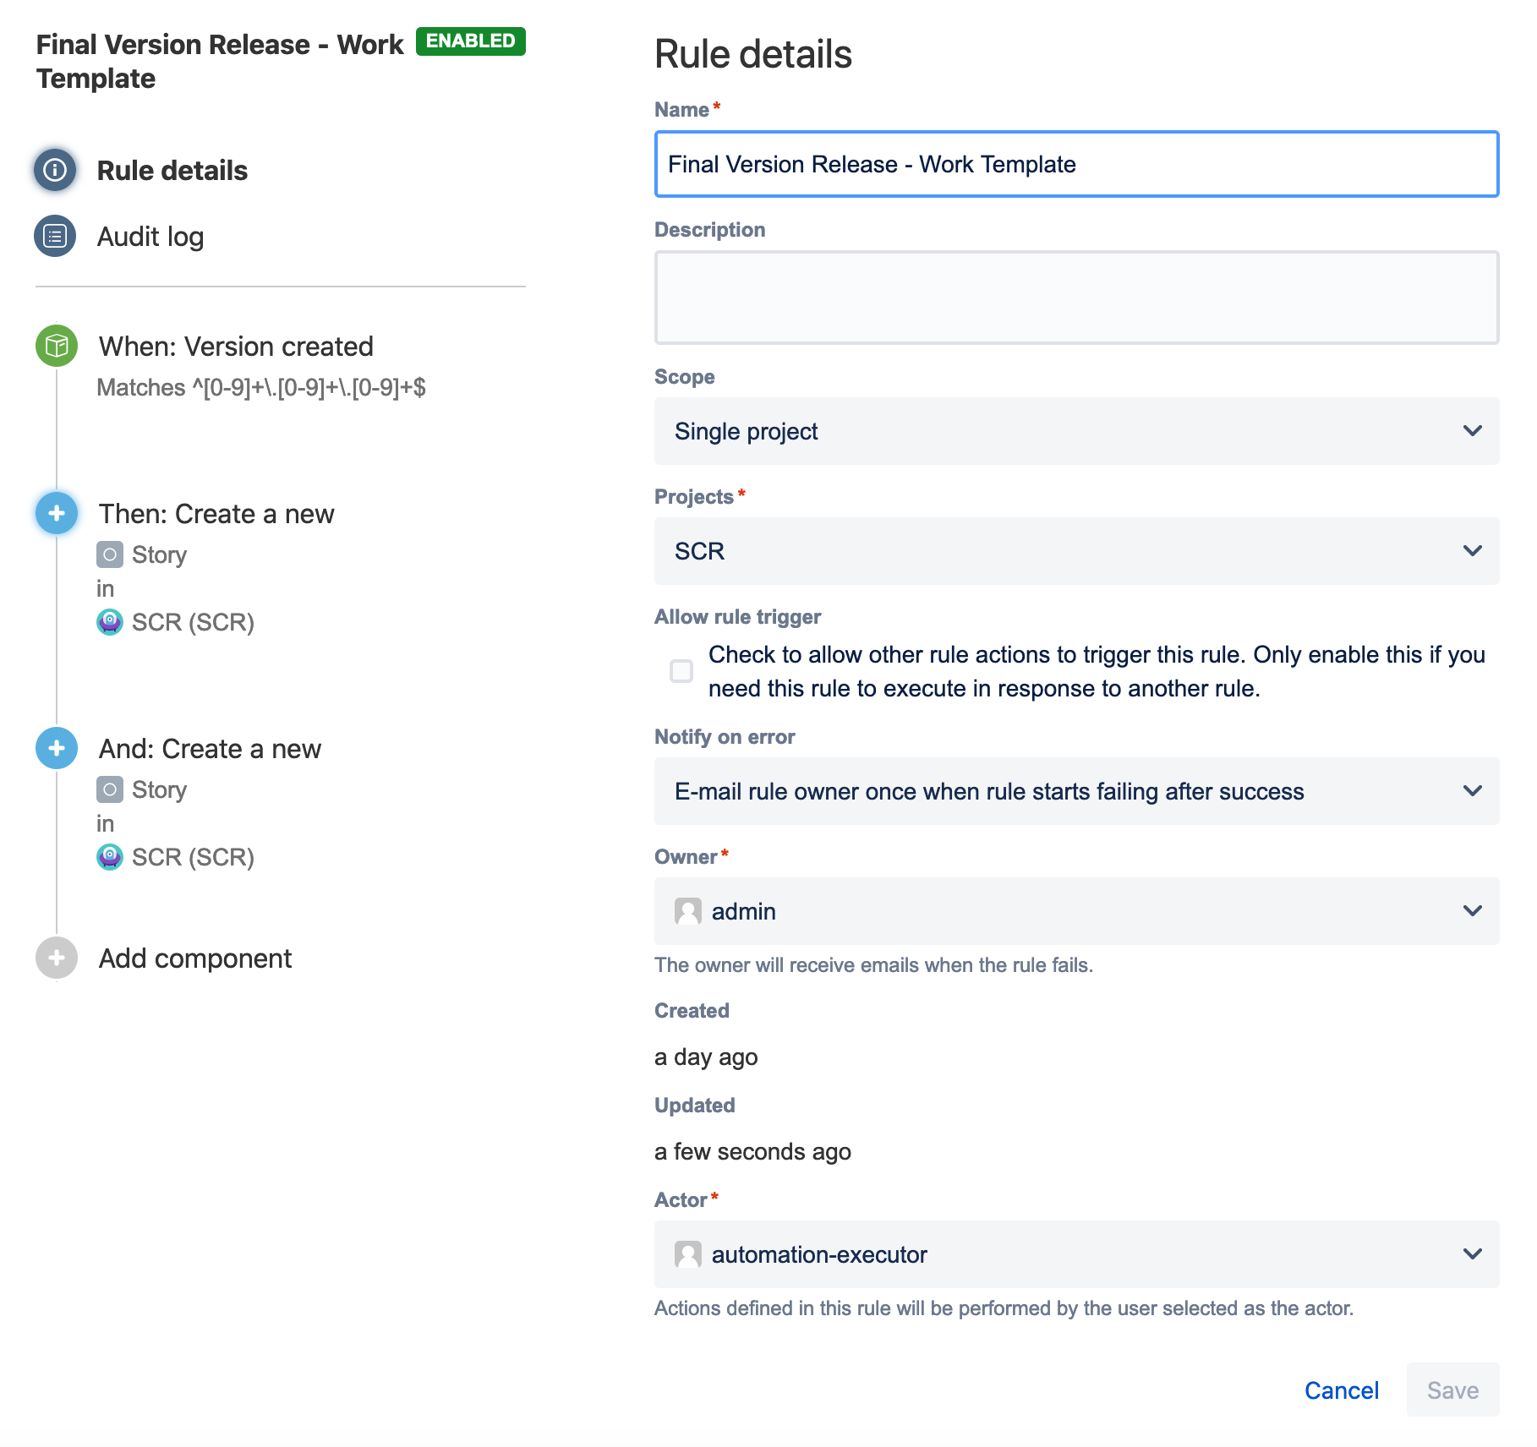The width and height of the screenshot is (1537, 1447).
Task: Click the SCR project avatar under Then action
Action: point(110,622)
